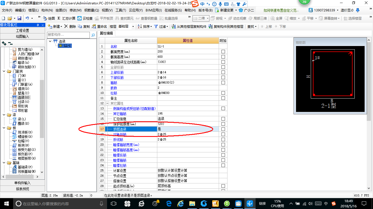Tick the 截面宽度 附加 checkbox
Viewport: 373px width, 209px height.
pos(223,51)
